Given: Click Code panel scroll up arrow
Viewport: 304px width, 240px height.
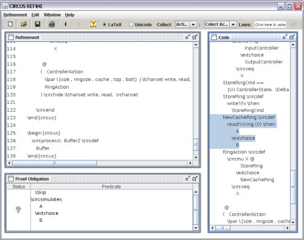Looking at the screenshot, I should click(x=293, y=44).
